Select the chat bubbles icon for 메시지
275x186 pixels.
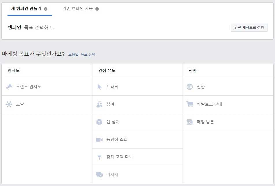(x=99, y=175)
